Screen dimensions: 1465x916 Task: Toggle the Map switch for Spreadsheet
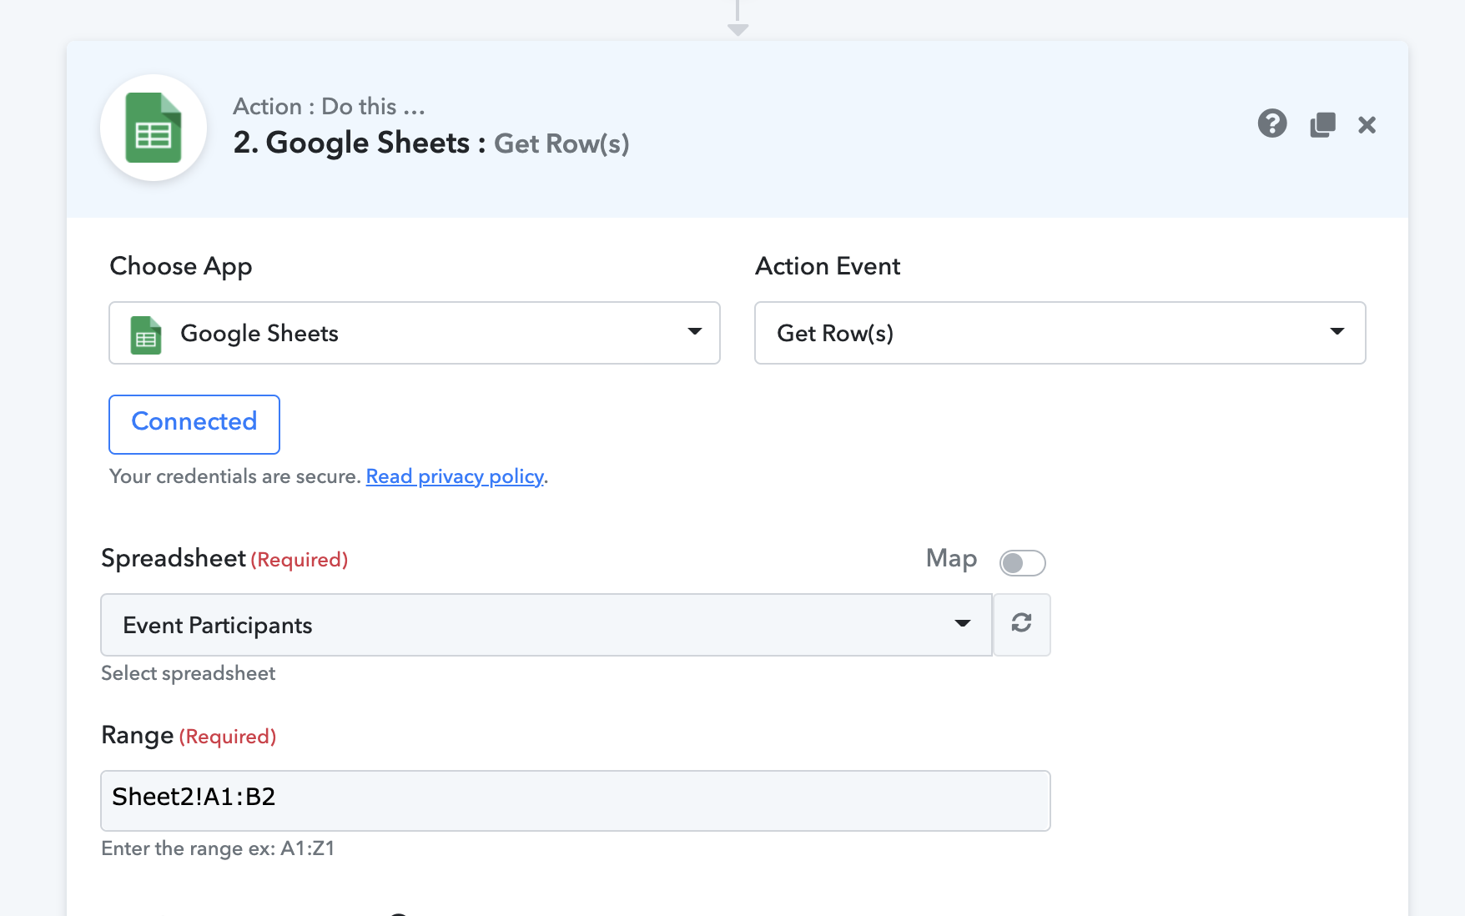tap(1023, 563)
